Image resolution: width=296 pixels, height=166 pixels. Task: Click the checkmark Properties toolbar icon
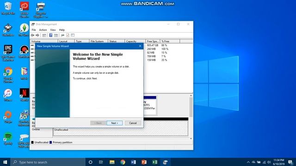click(68, 35)
